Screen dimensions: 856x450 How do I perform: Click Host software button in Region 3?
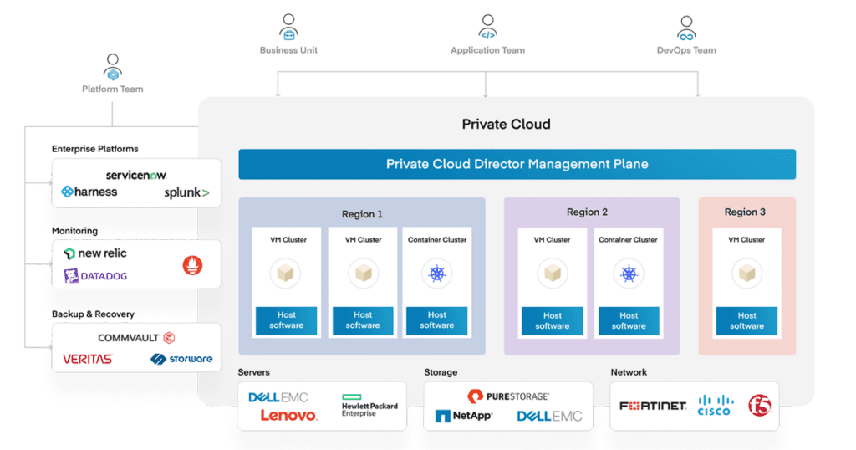coord(746,321)
